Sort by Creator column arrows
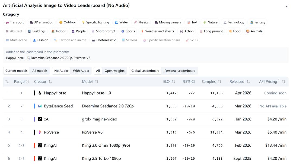Viewport: 293px width, 164px height. (50, 81)
